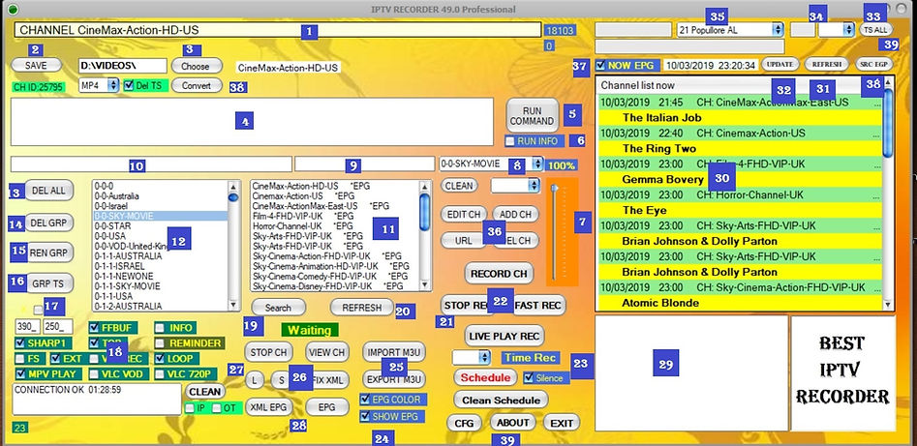
Task: Click the STOP CH button
Action: click(x=268, y=352)
